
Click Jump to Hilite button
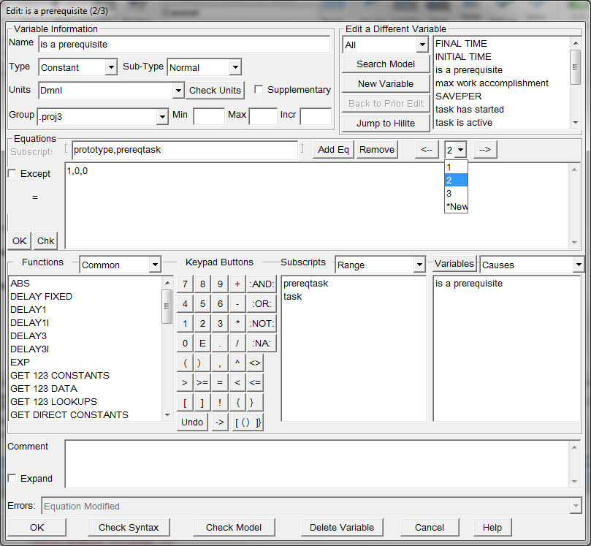[x=386, y=124]
